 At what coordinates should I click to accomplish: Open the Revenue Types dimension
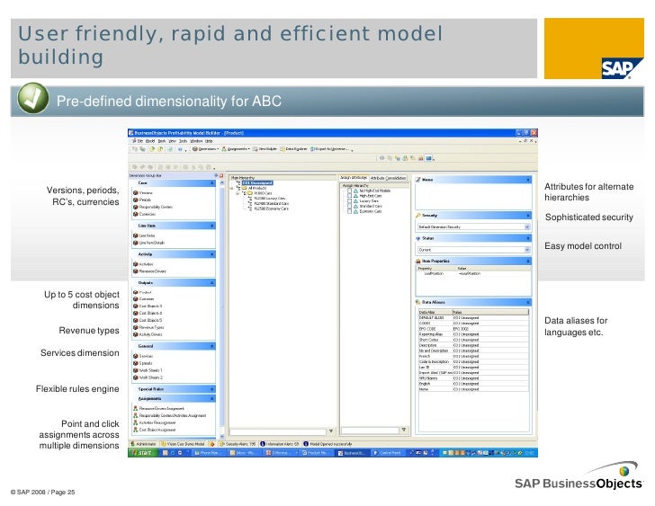pos(148,327)
